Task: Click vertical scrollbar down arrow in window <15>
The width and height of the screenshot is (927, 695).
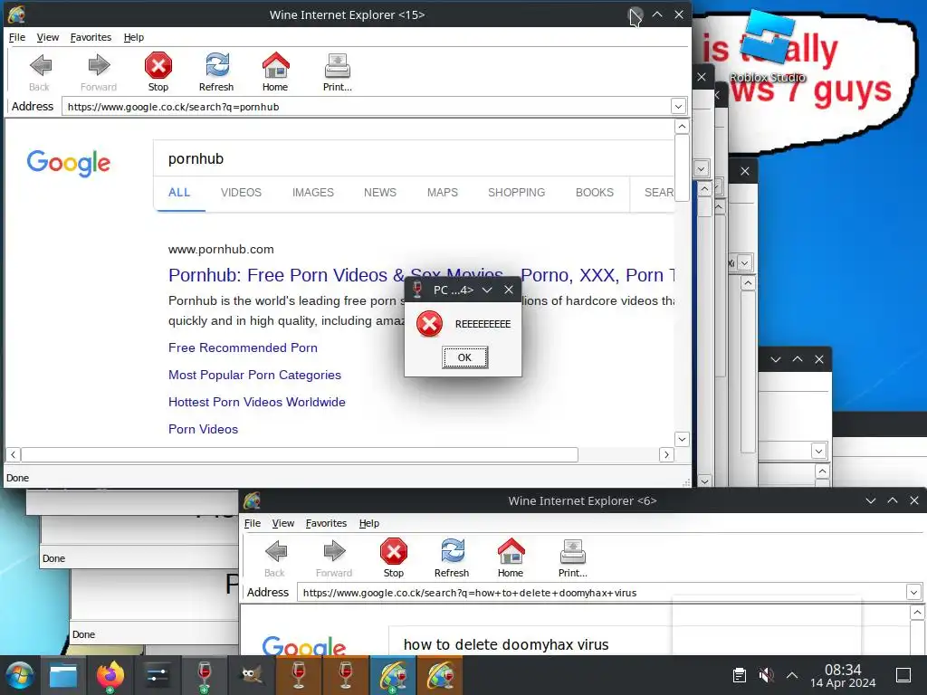Action: click(682, 439)
